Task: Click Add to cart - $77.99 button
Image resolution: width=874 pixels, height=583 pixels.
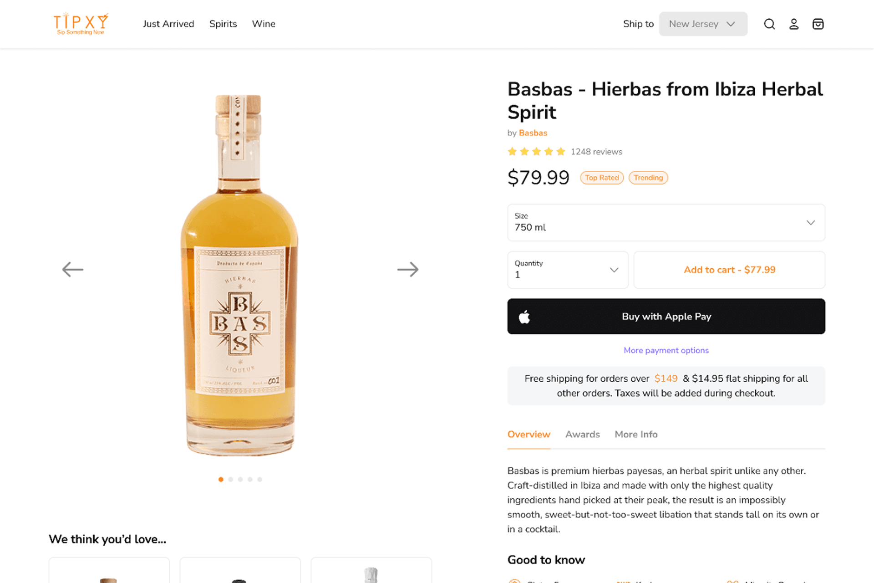Action: point(729,270)
